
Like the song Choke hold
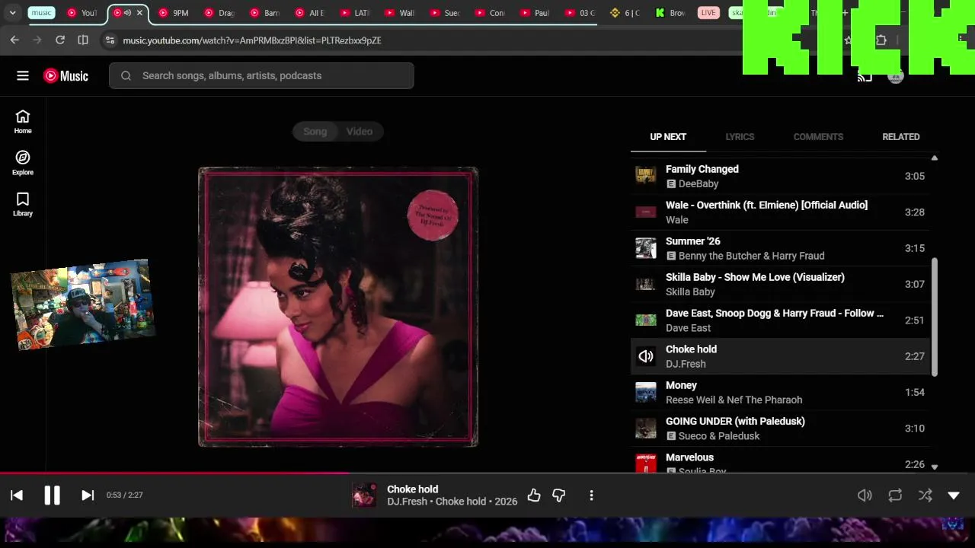point(534,495)
